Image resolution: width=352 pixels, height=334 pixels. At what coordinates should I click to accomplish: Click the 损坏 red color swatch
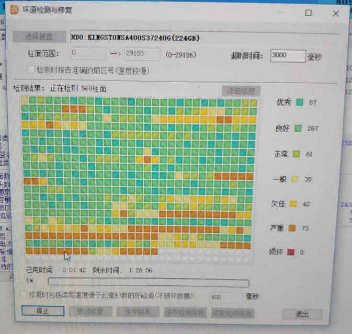[x=290, y=252]
